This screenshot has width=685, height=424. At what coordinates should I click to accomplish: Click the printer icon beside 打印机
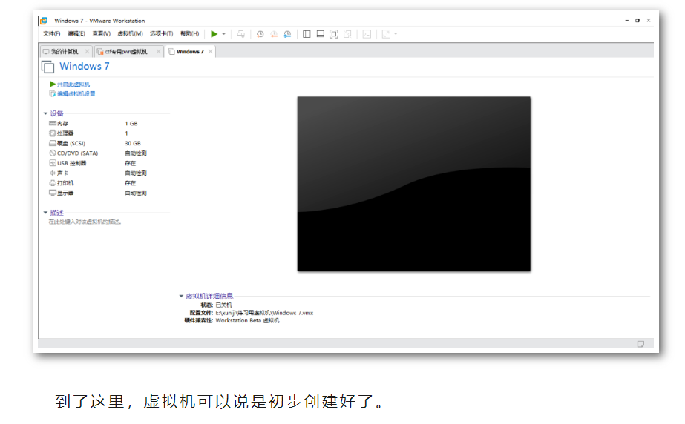pos(53,183)
